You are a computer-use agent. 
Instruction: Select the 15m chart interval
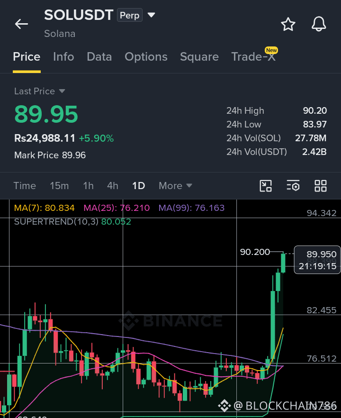click(x=59, y=186)
